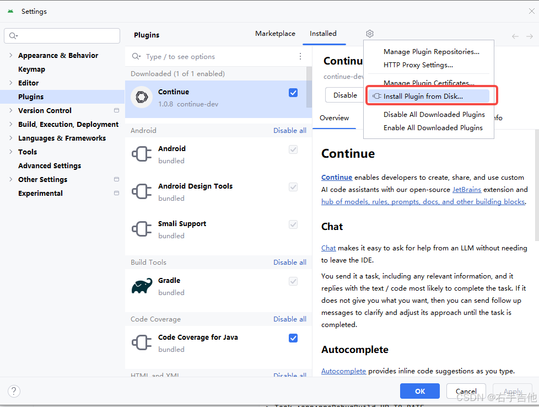Click the plug icon beside Install Plugin from Disk

pos(377,96)
